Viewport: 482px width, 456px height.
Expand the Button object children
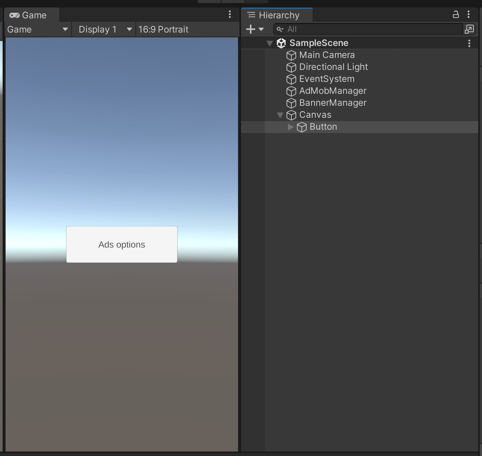291,127
